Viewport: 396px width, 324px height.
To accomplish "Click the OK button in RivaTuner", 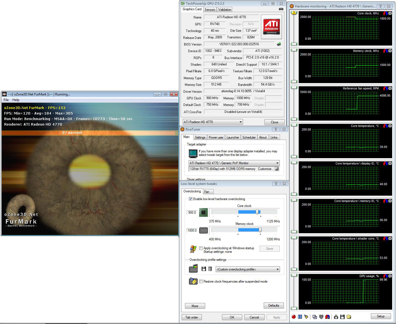I will (x=232, y=317).
